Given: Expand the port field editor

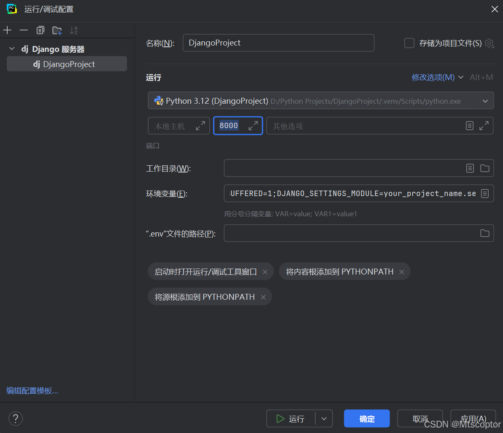Looking at the screenshot, I should (253, 126).
